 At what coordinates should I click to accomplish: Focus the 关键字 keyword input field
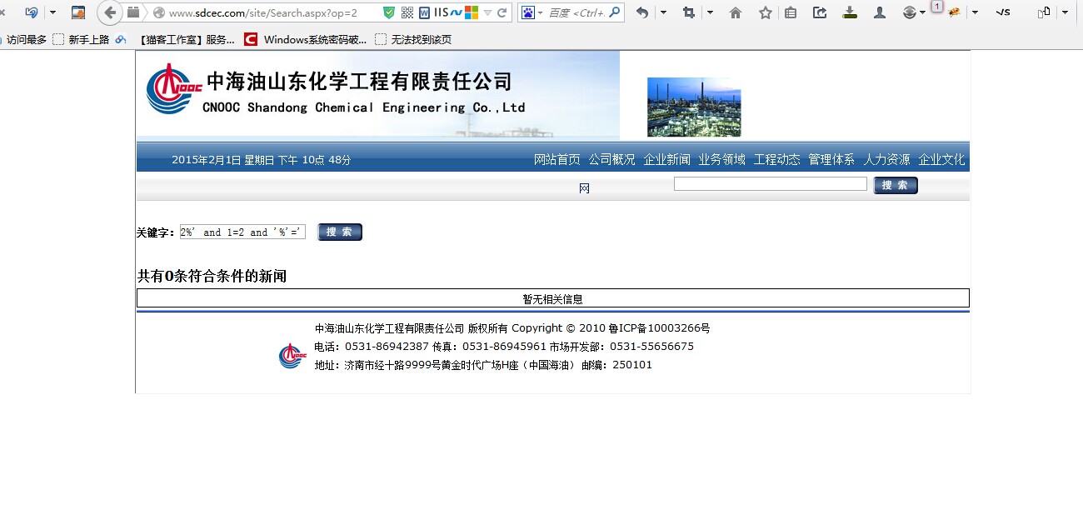pyautogui.click(x=242, y=232)
